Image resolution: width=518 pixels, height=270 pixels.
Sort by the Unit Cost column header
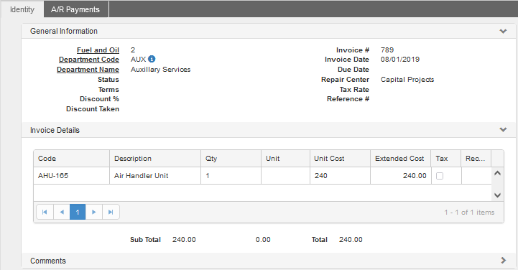[340, 159]
